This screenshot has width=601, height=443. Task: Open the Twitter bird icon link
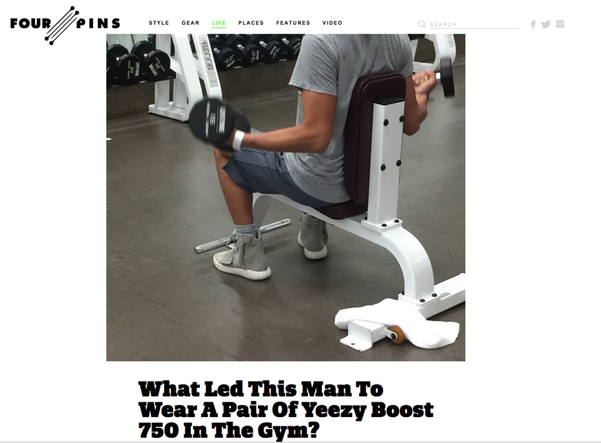click(546, 24)
